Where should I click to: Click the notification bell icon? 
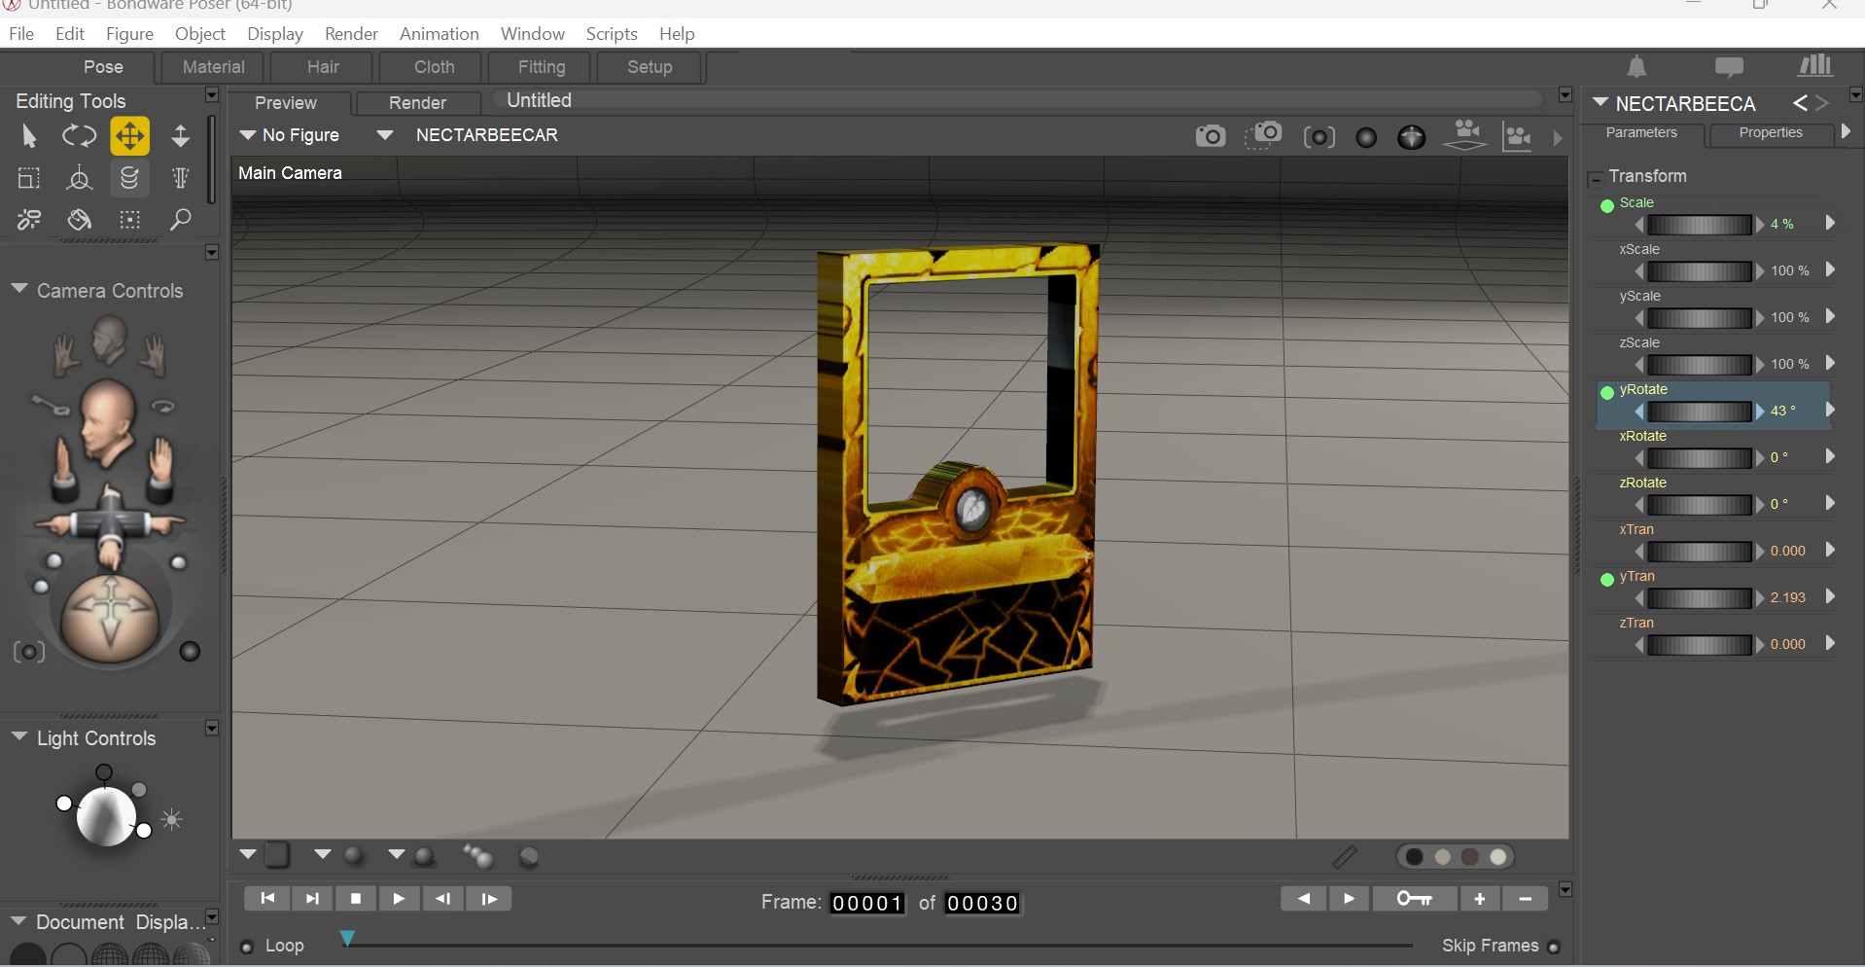(1637, 66)
